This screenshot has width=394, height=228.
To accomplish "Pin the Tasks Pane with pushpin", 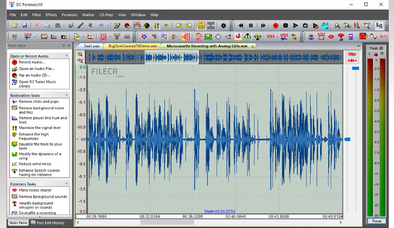I will (64, 45).
